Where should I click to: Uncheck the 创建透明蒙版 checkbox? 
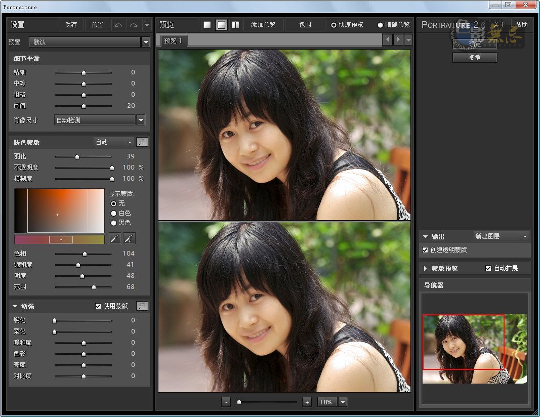point(425,249)
